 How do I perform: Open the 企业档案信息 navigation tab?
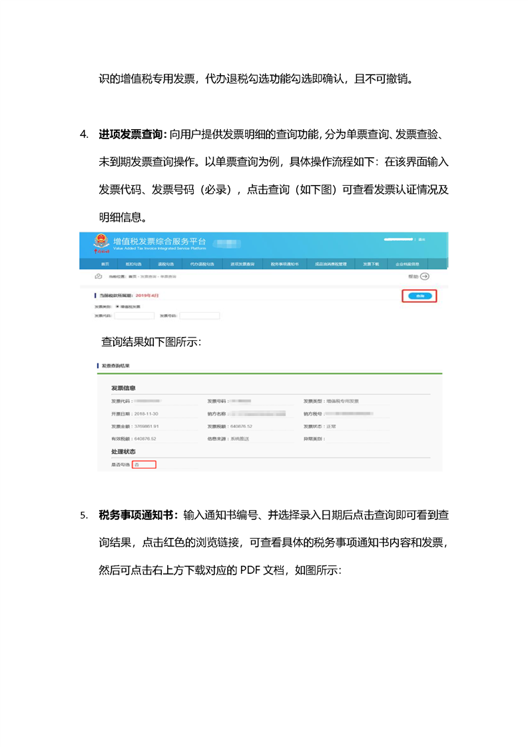(407, 264)
